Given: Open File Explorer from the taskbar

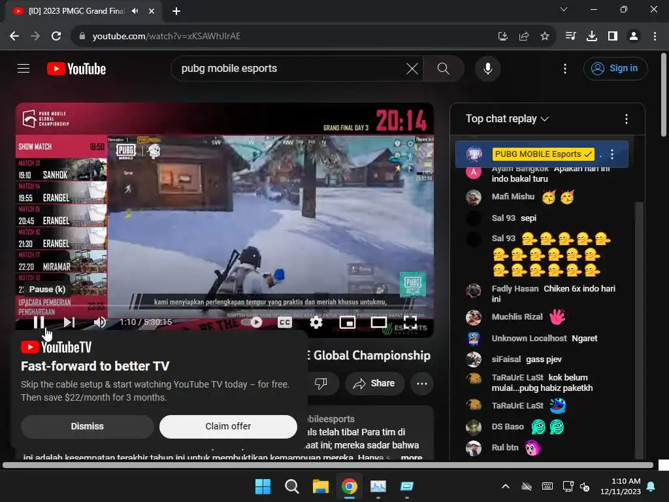Looking at the screenshot, I should point(320,486).
